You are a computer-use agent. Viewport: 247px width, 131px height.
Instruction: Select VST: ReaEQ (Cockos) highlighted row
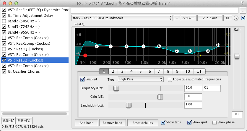pos(35,60)
